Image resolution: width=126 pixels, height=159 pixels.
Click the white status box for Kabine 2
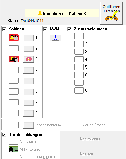14,48
